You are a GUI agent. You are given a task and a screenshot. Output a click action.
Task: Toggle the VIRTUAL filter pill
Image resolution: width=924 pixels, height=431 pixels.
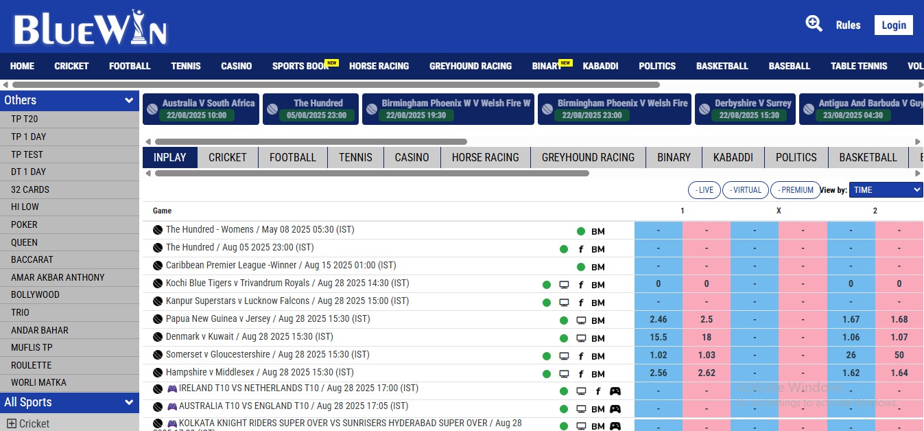pos(745,190)
